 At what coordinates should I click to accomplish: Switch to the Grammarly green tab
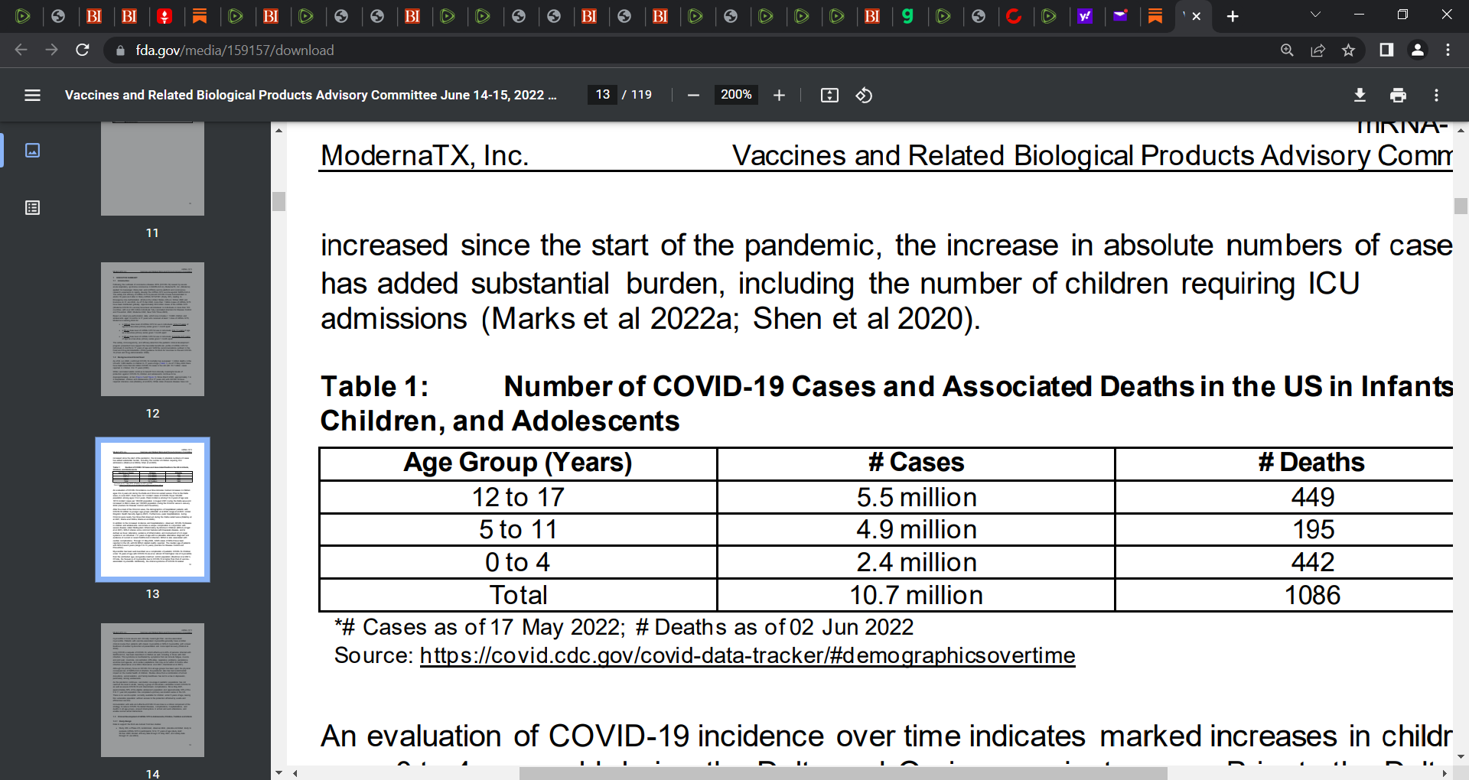click(x=907, y=16)
